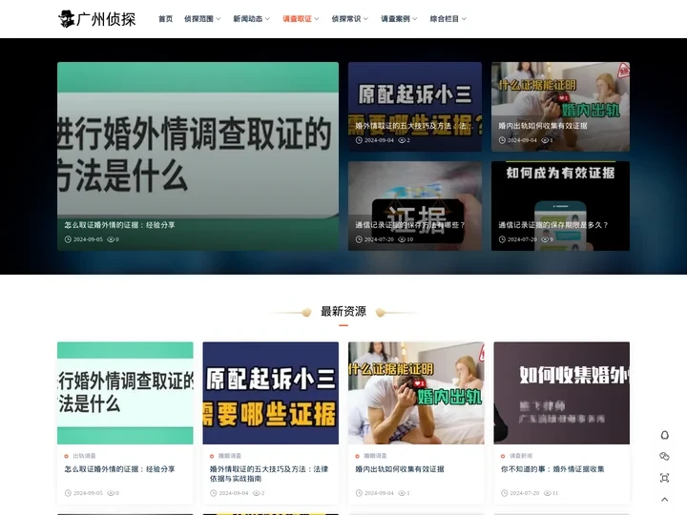
Task: Click 原配起诉小三 card thumbnail in 最新资源
Action: (271, 393)
